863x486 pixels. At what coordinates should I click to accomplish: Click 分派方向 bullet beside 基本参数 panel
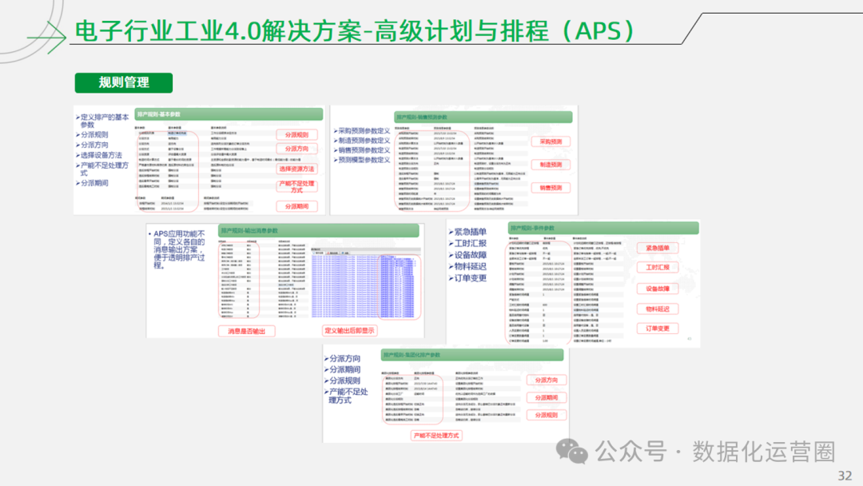click(92, 145)
